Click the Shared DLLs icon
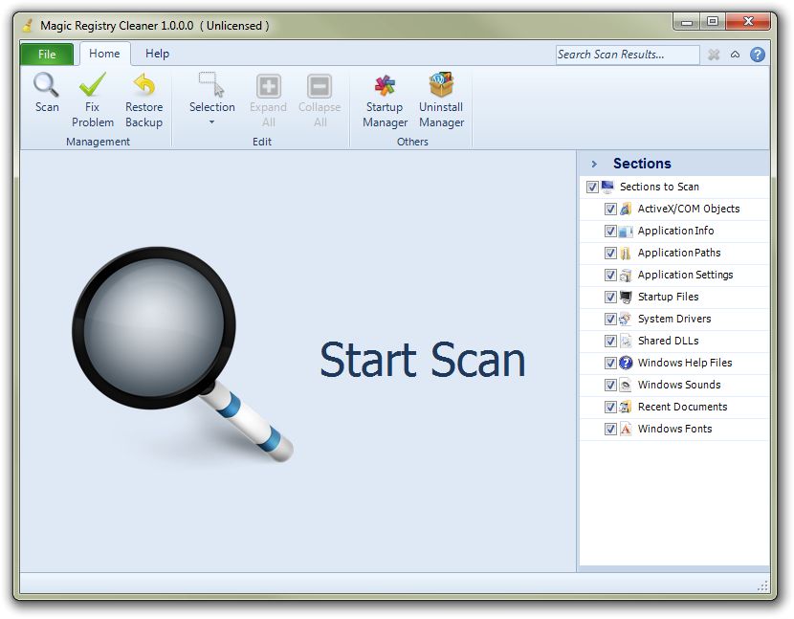Image resolution: width=794 pixels, height=619 pixels. pyautogui.click(x=626, y=341)
